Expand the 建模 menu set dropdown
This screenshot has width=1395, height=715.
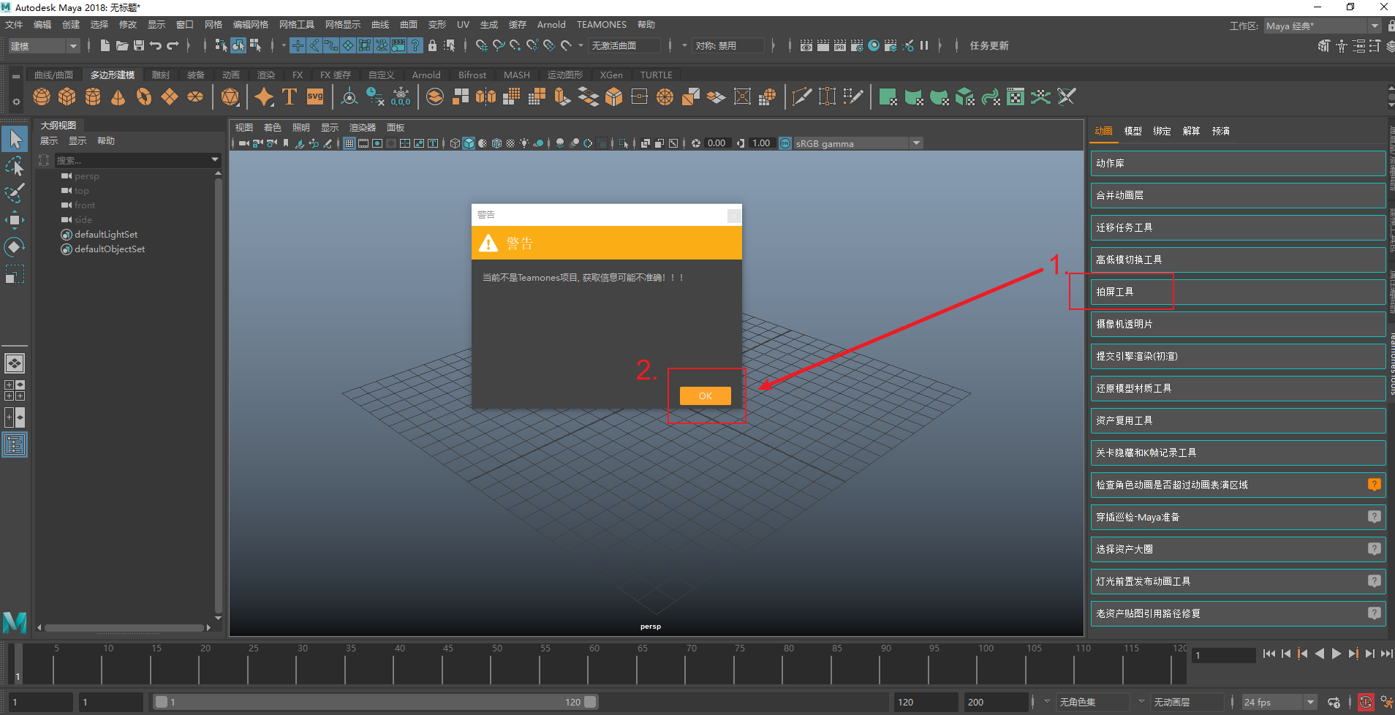72,46
